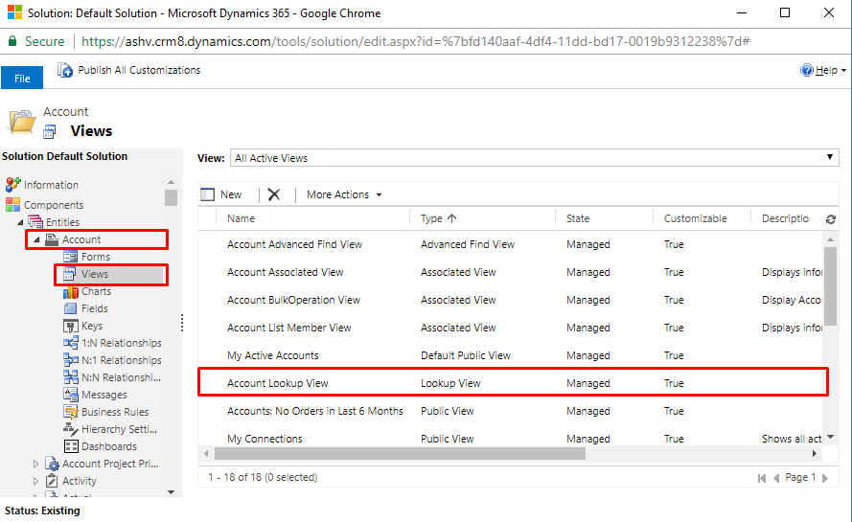The width and height of the screenshot is (852, 522).
Task: Click the New button label
Action: coord(231,194)
